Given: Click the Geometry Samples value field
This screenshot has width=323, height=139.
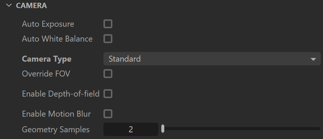Looking at the screenshot, I should (x=131, y=129).
